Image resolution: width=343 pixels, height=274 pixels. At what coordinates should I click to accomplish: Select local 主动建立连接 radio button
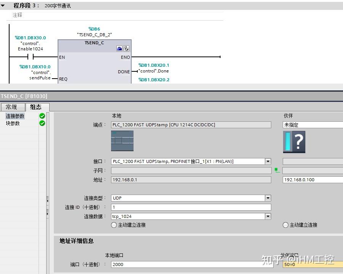tap(114, 225)
